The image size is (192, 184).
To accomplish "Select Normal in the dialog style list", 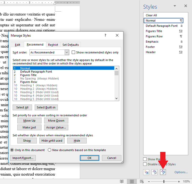I will tap(64, 68).
